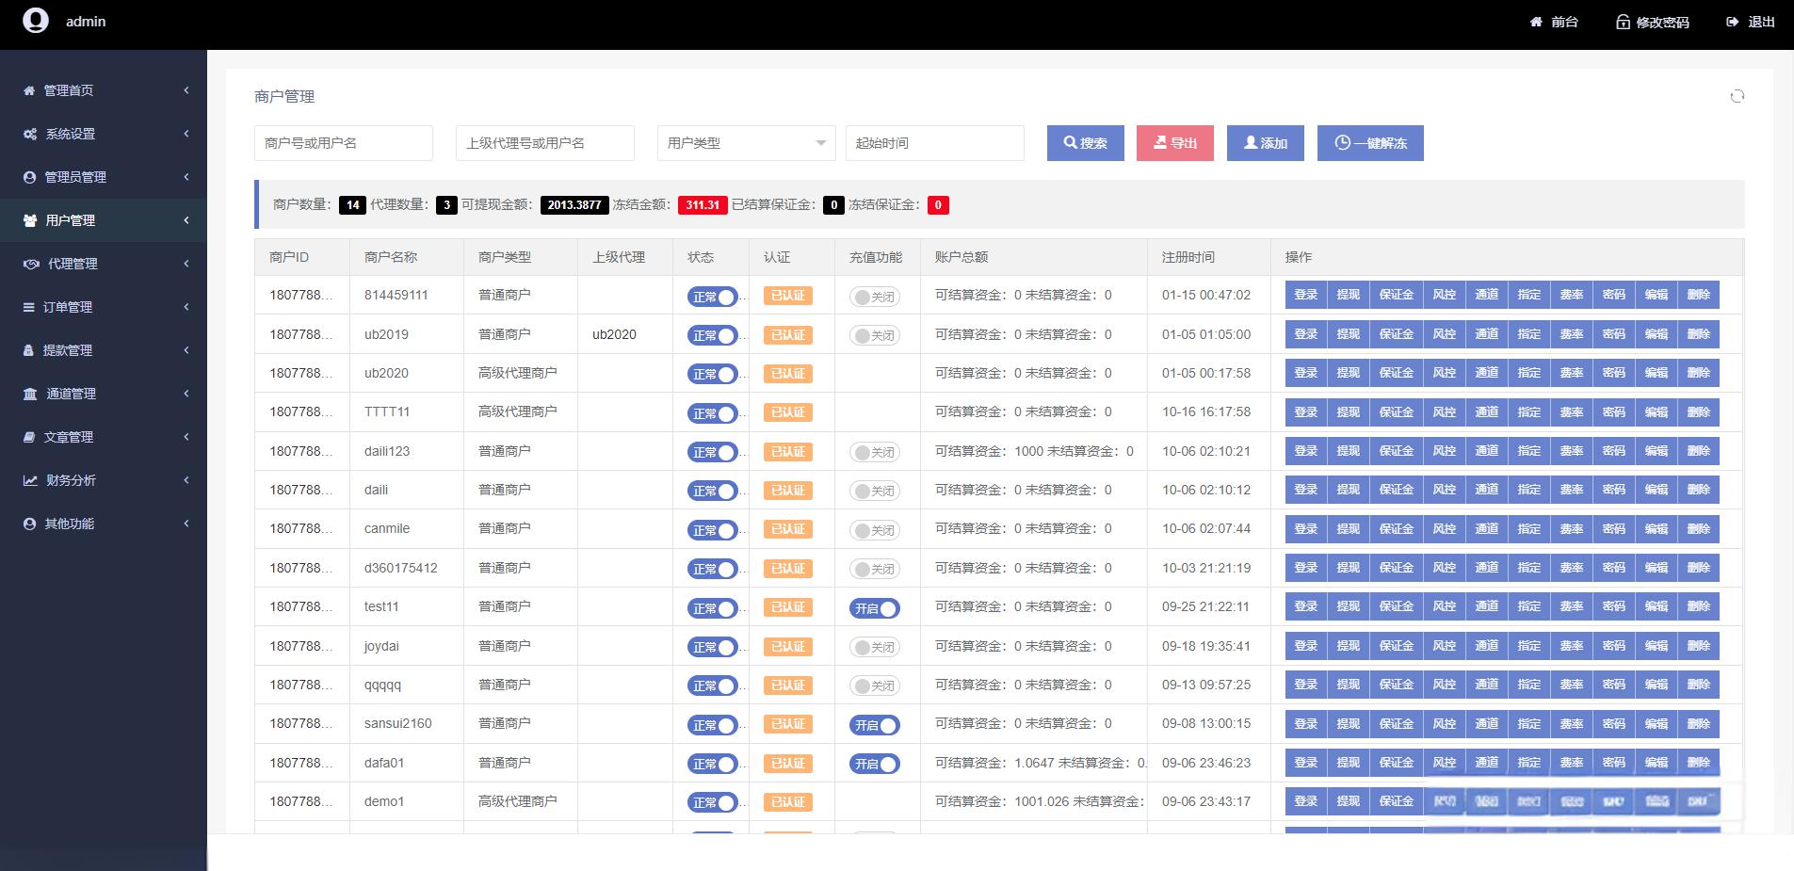
Task: Click the 搜索 search button
Action: [1086, 143]
